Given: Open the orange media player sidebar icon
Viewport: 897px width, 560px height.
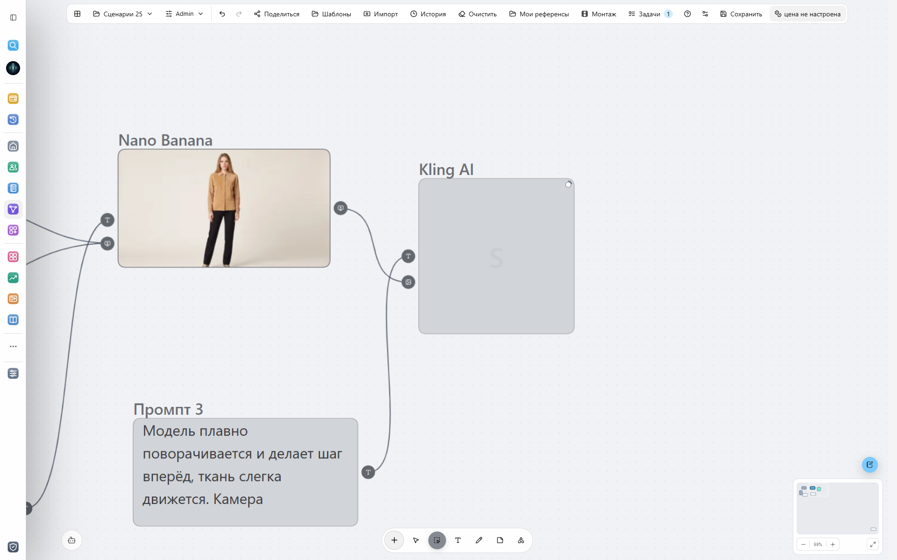Looking at the screenshot, I should pos(13,299).
